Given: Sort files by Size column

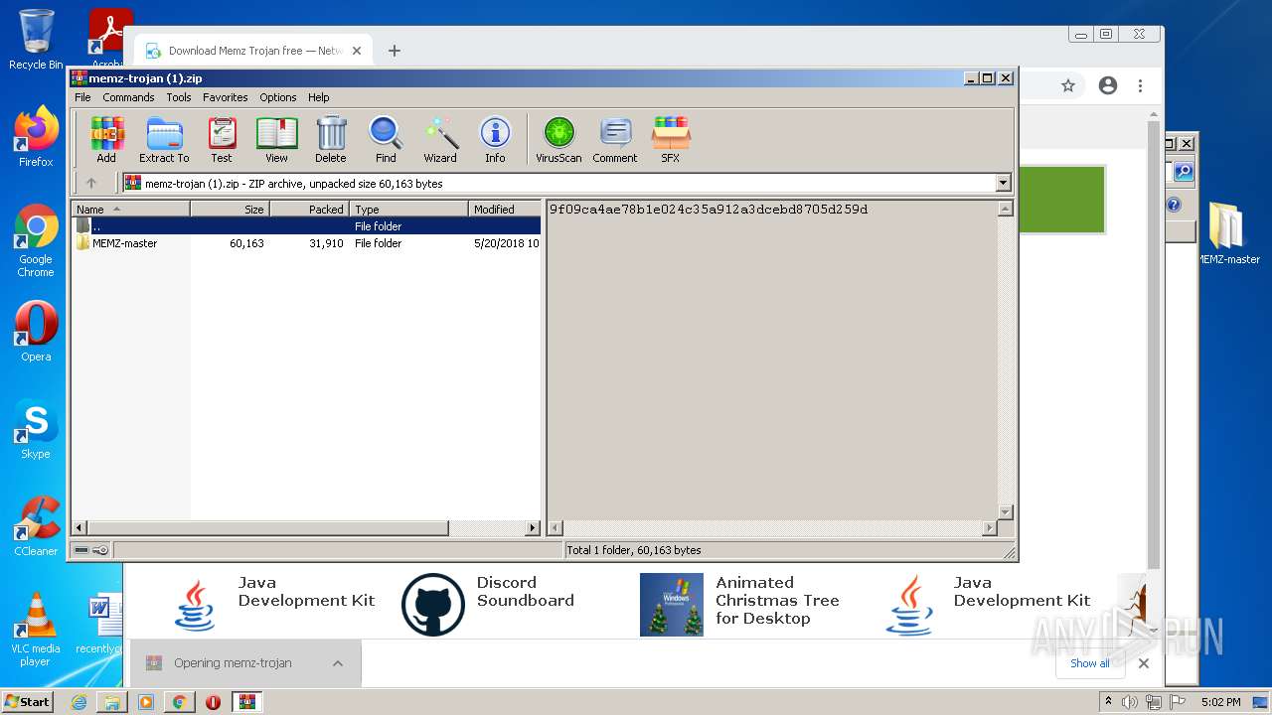Looking at the screenshot, I should [x=231, y=210].
